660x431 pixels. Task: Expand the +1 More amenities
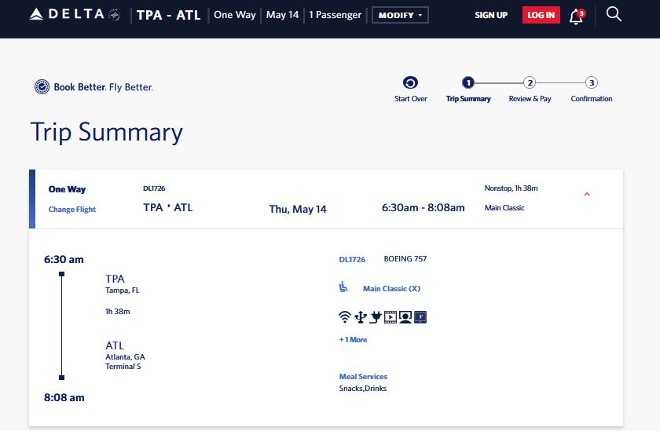tap(353, 340)
